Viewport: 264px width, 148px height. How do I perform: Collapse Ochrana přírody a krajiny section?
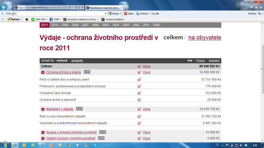tap(43, 72)
